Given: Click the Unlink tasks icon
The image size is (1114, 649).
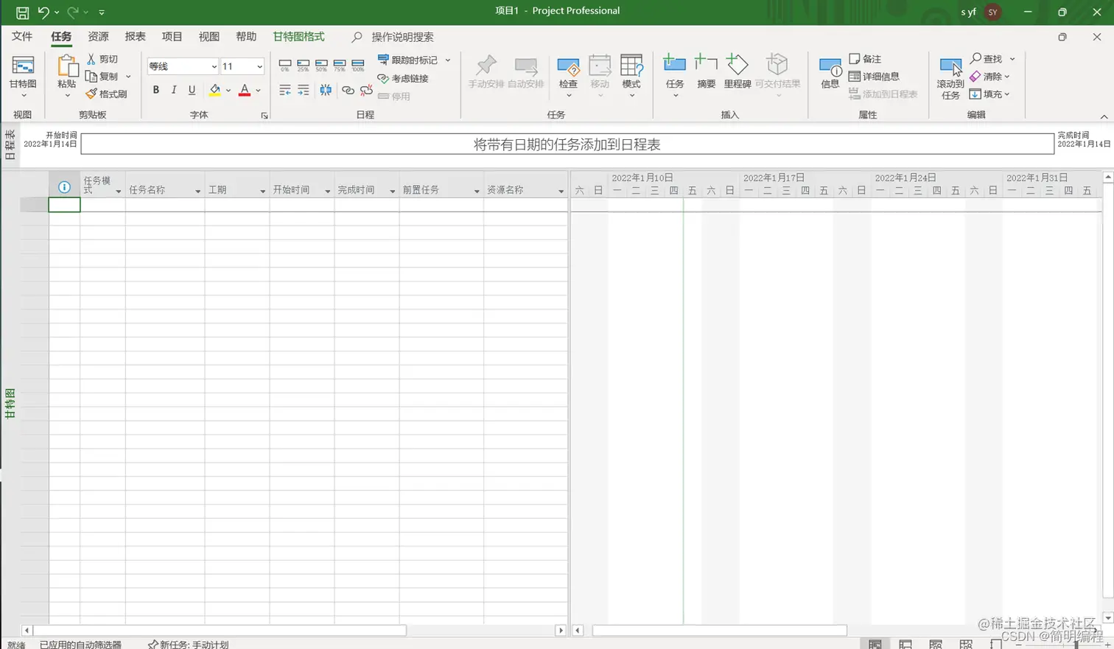Looking at the screenshot, I should tap(366, 91).
